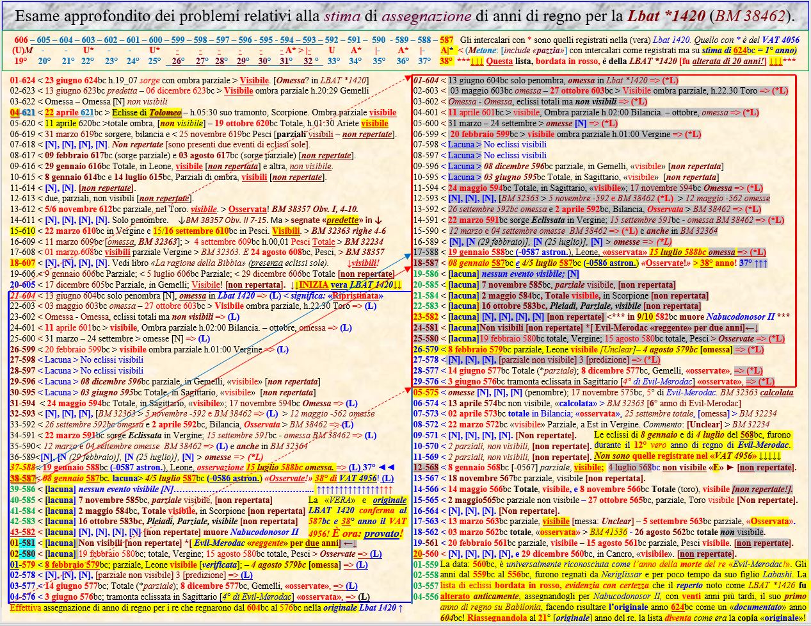Select row label "02-580" in the left list
The height and width of the screenshot is (626, 811).
tap(23, 554)
